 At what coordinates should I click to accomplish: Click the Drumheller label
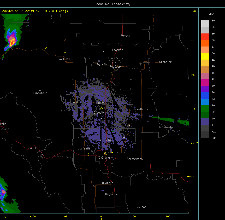167,127
